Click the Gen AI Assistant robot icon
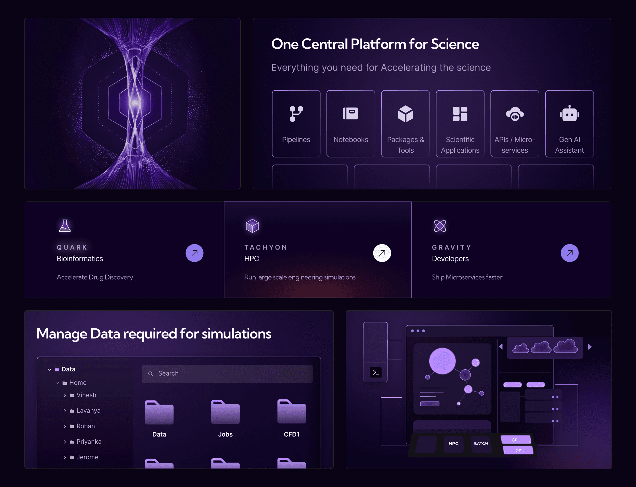The height and width of the screenshot is (487, 636). (x=569, y=114)
